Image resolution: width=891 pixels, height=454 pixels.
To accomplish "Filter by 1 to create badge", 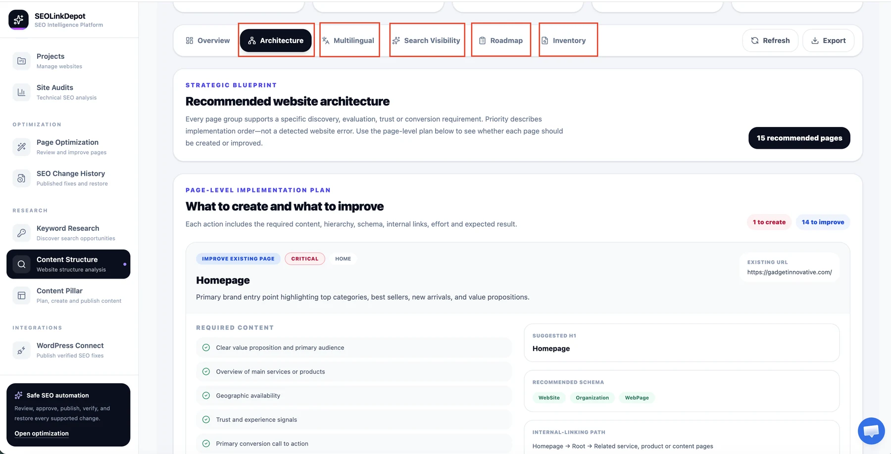I will pyautogui.click(x=769, y=222).
